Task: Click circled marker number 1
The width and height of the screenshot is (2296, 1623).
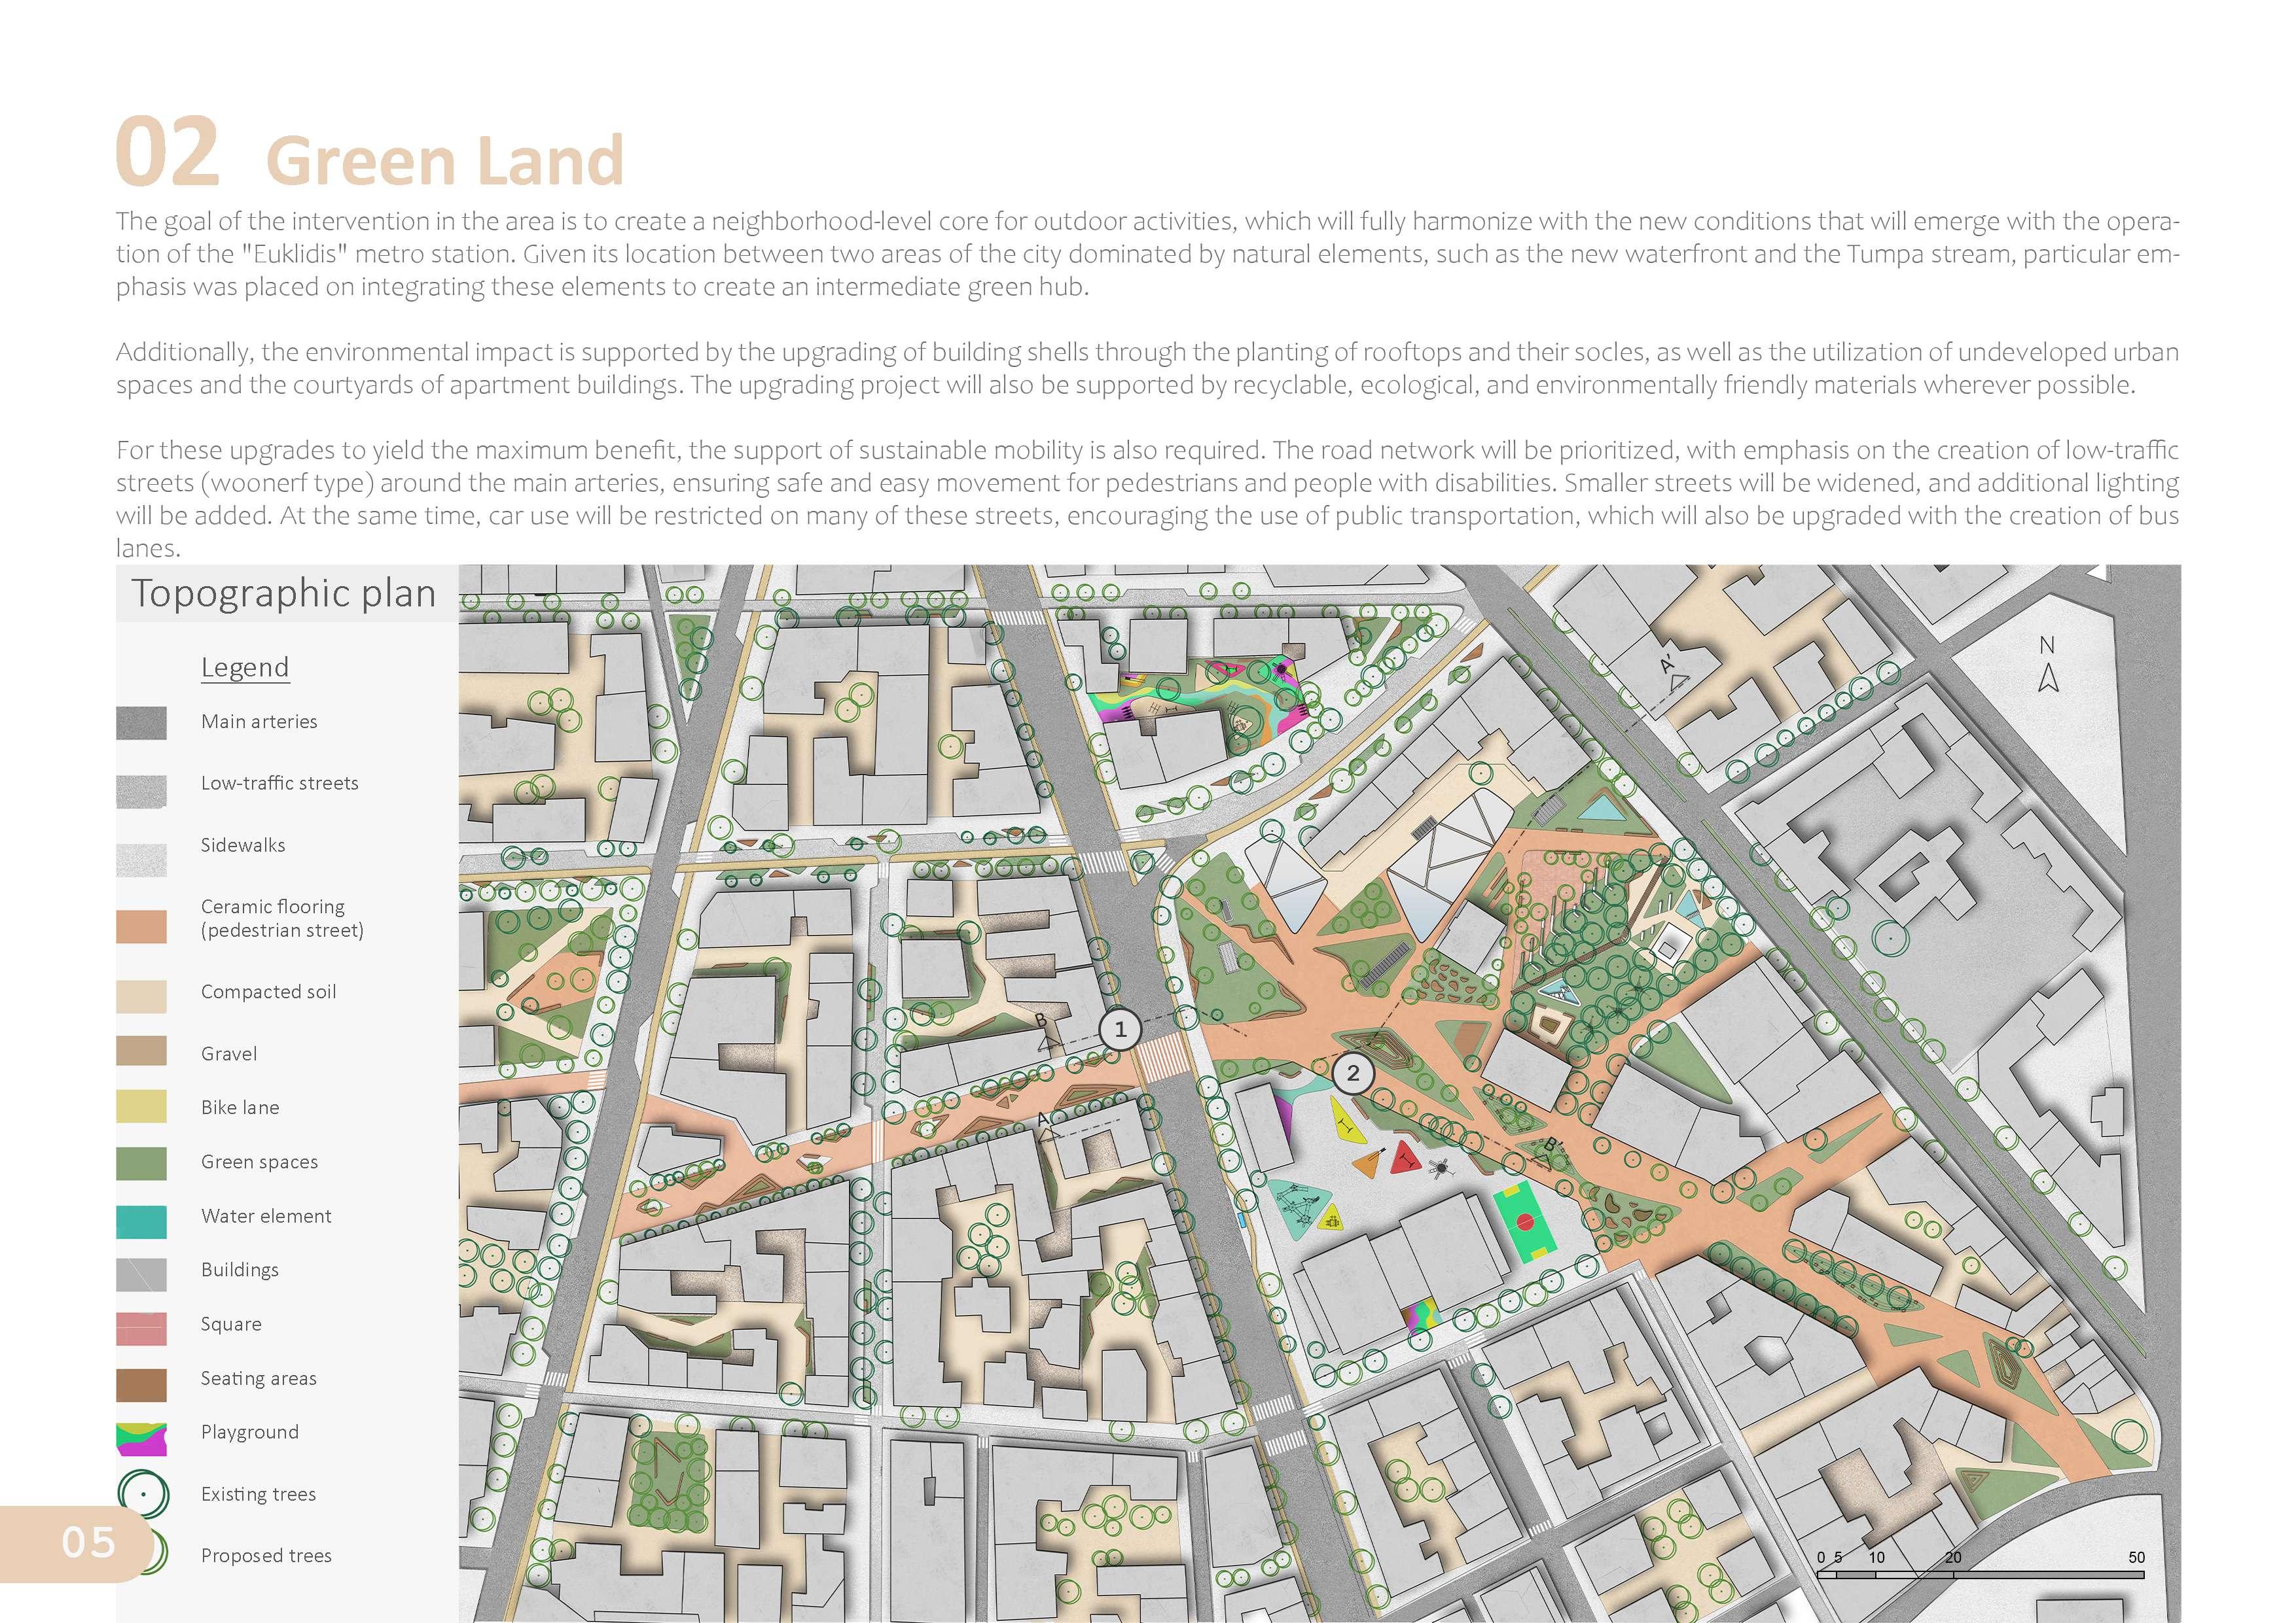Action: coord(1120,1030)
